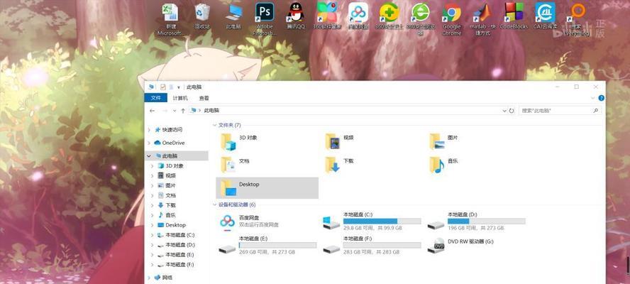Switch to the 计算机 ribbon tab

coord(180,98)
